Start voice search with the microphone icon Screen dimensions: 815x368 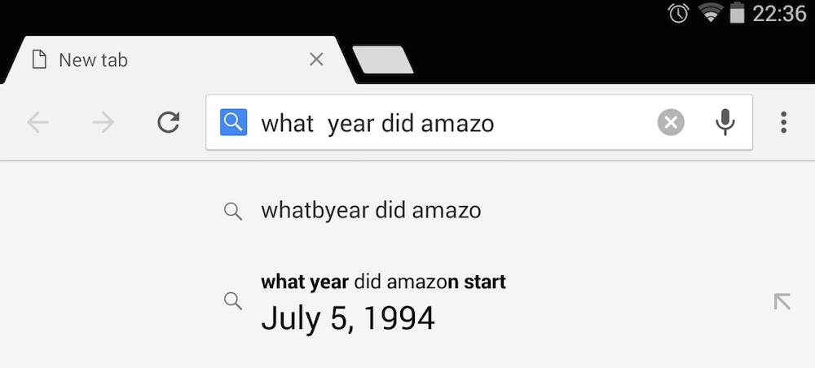725,123
